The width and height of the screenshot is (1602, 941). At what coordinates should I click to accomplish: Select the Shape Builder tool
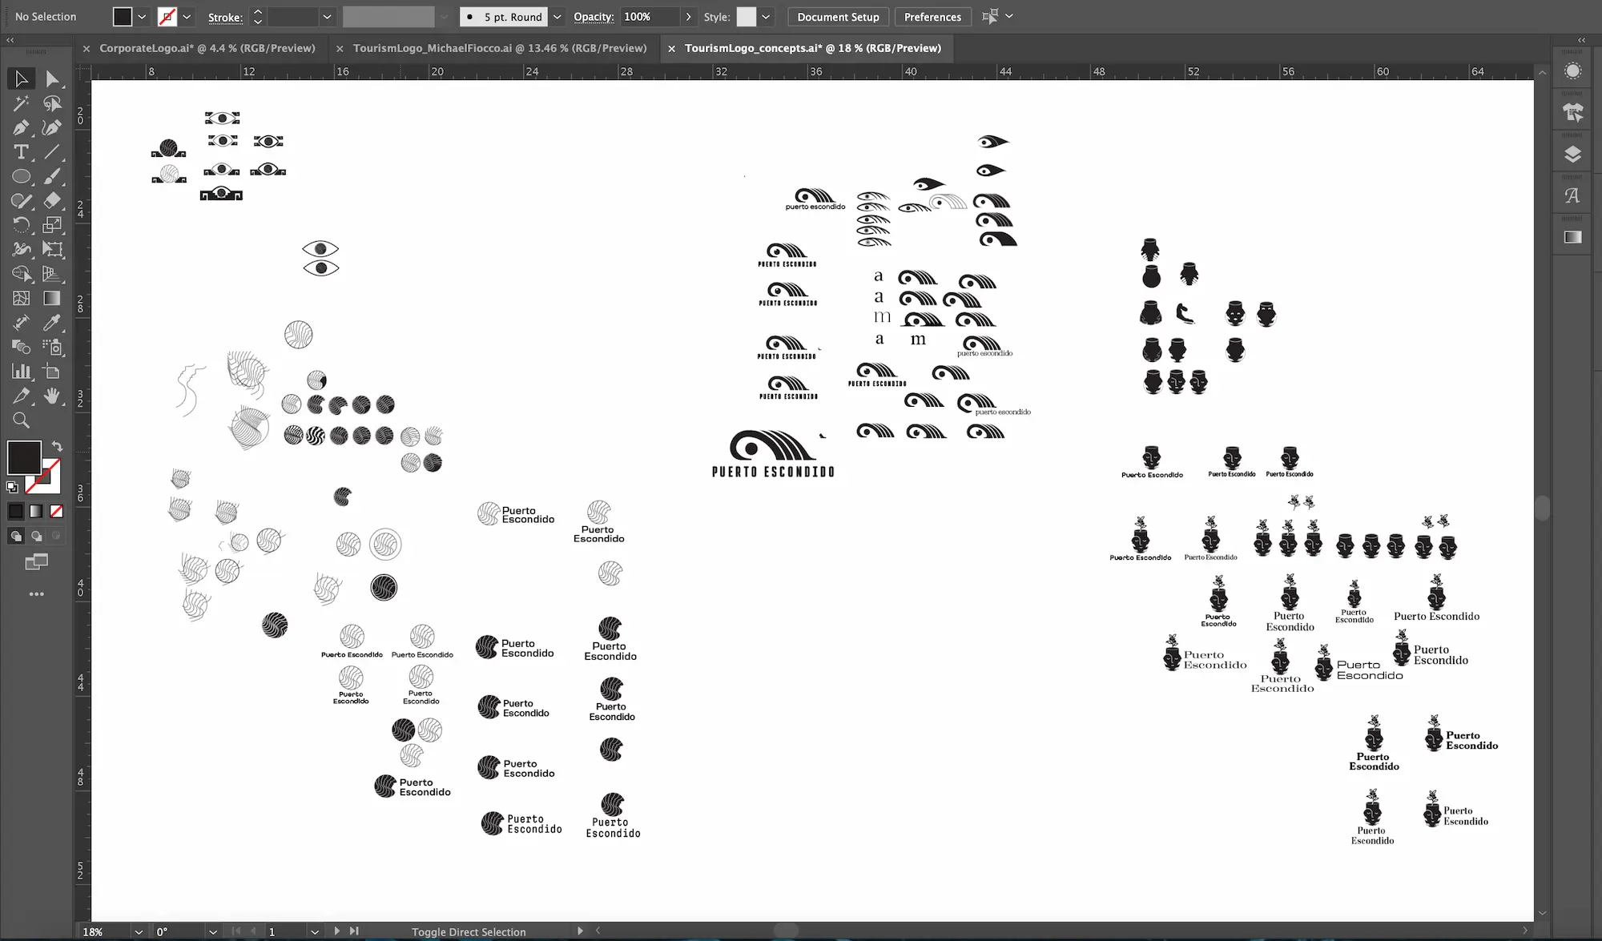(x=22, y=274)
